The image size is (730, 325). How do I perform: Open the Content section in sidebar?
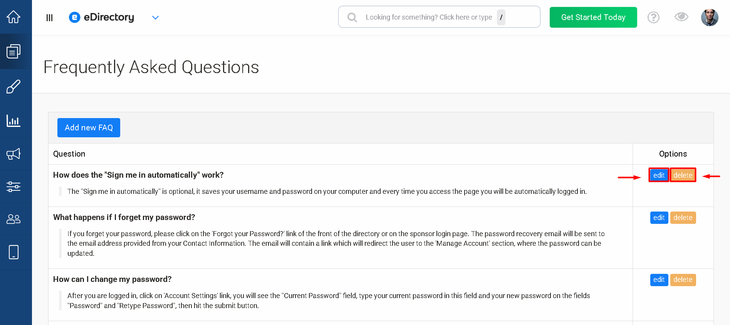[13, 51]
